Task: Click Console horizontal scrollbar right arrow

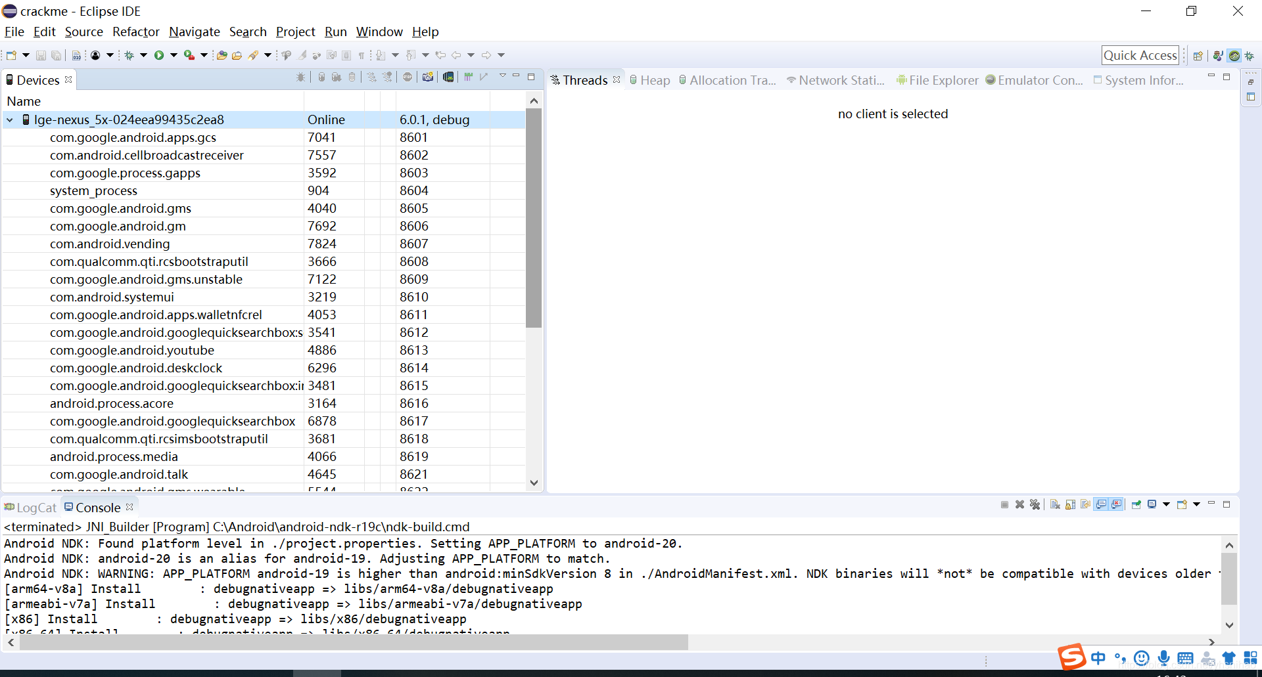Action: point(1211,642)
